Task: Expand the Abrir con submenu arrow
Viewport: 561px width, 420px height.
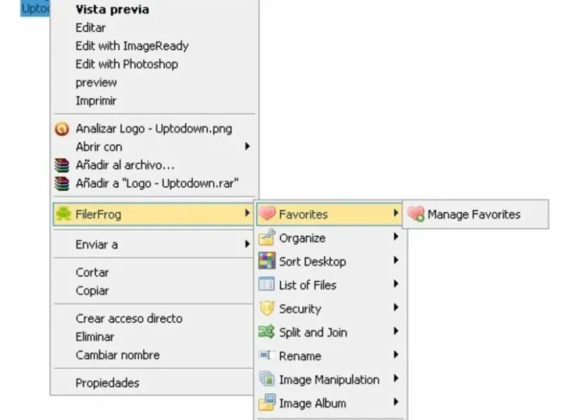Action: [x=247, y=147]
